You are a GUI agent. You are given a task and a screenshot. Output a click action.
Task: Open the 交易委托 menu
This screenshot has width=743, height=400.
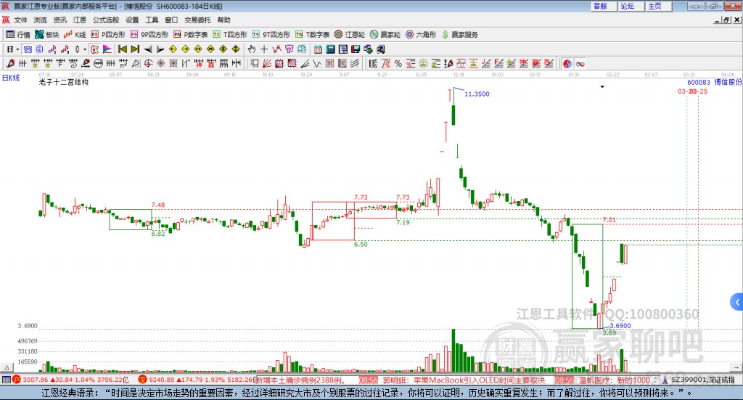[x=197, y=20]
